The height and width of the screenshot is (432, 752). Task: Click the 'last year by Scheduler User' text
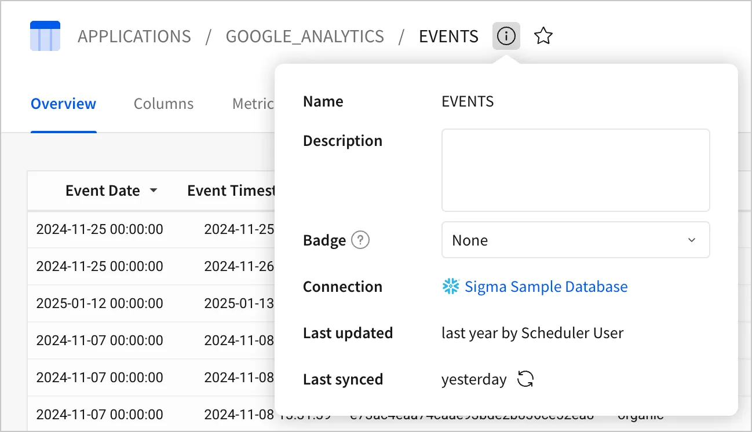click(532, 333)
